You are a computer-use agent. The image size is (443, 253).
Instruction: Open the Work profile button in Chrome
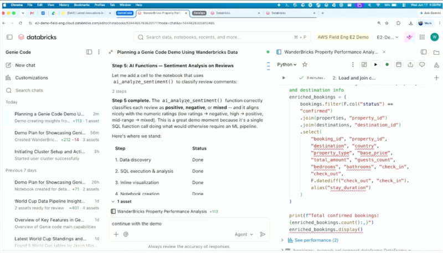click(x=425, y=23)
